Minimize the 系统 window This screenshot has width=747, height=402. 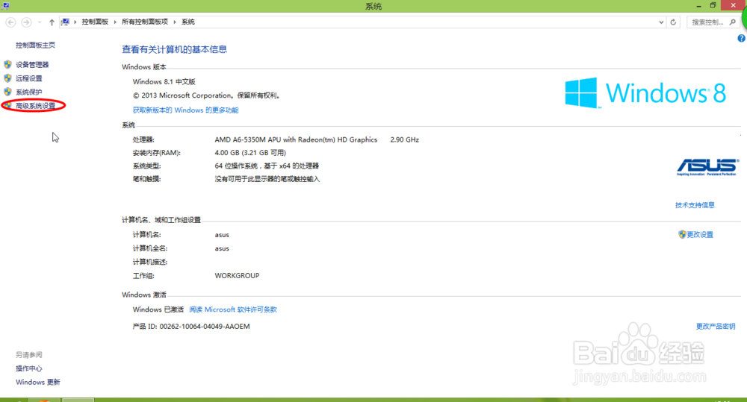tap(698, 6)
